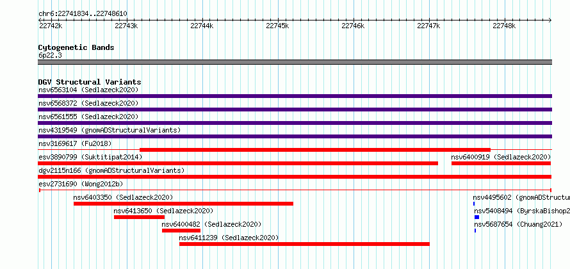570x269 pixels.
Task: Open nsv5687654 (Chuang2021) variant label
Action: [518, 224]
